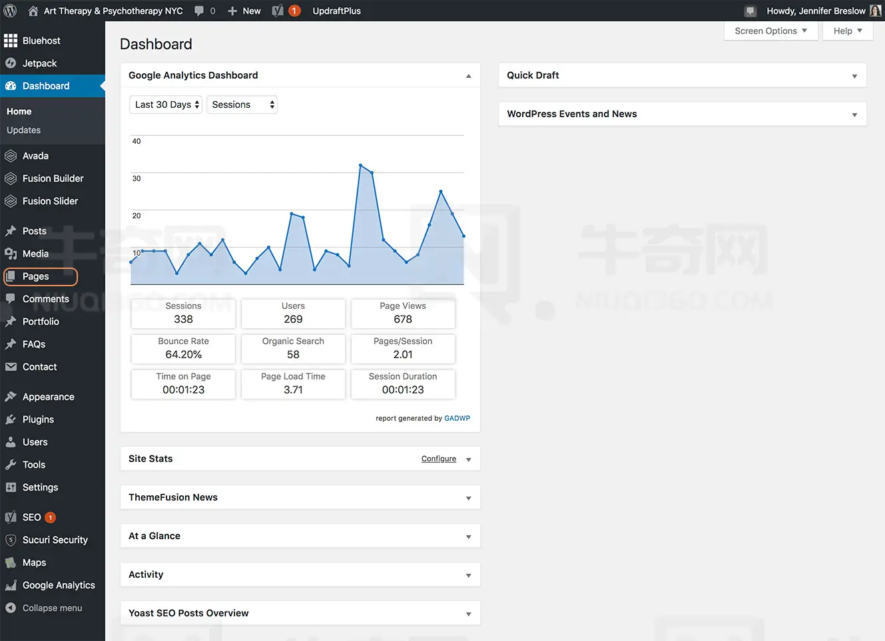Click the Sucuri Security shield icon
Screen dimensions: 885x641
point(11,540)
